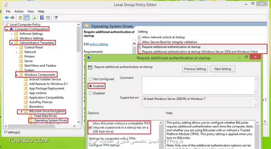Click the Setting column header
The image size is (271, 149).
point(143,32)
